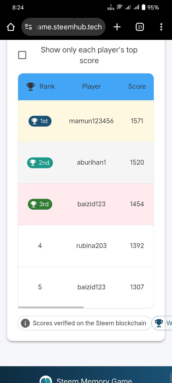Click Scores verified on the Steem blockchain chip

click(x=85, y=323)
